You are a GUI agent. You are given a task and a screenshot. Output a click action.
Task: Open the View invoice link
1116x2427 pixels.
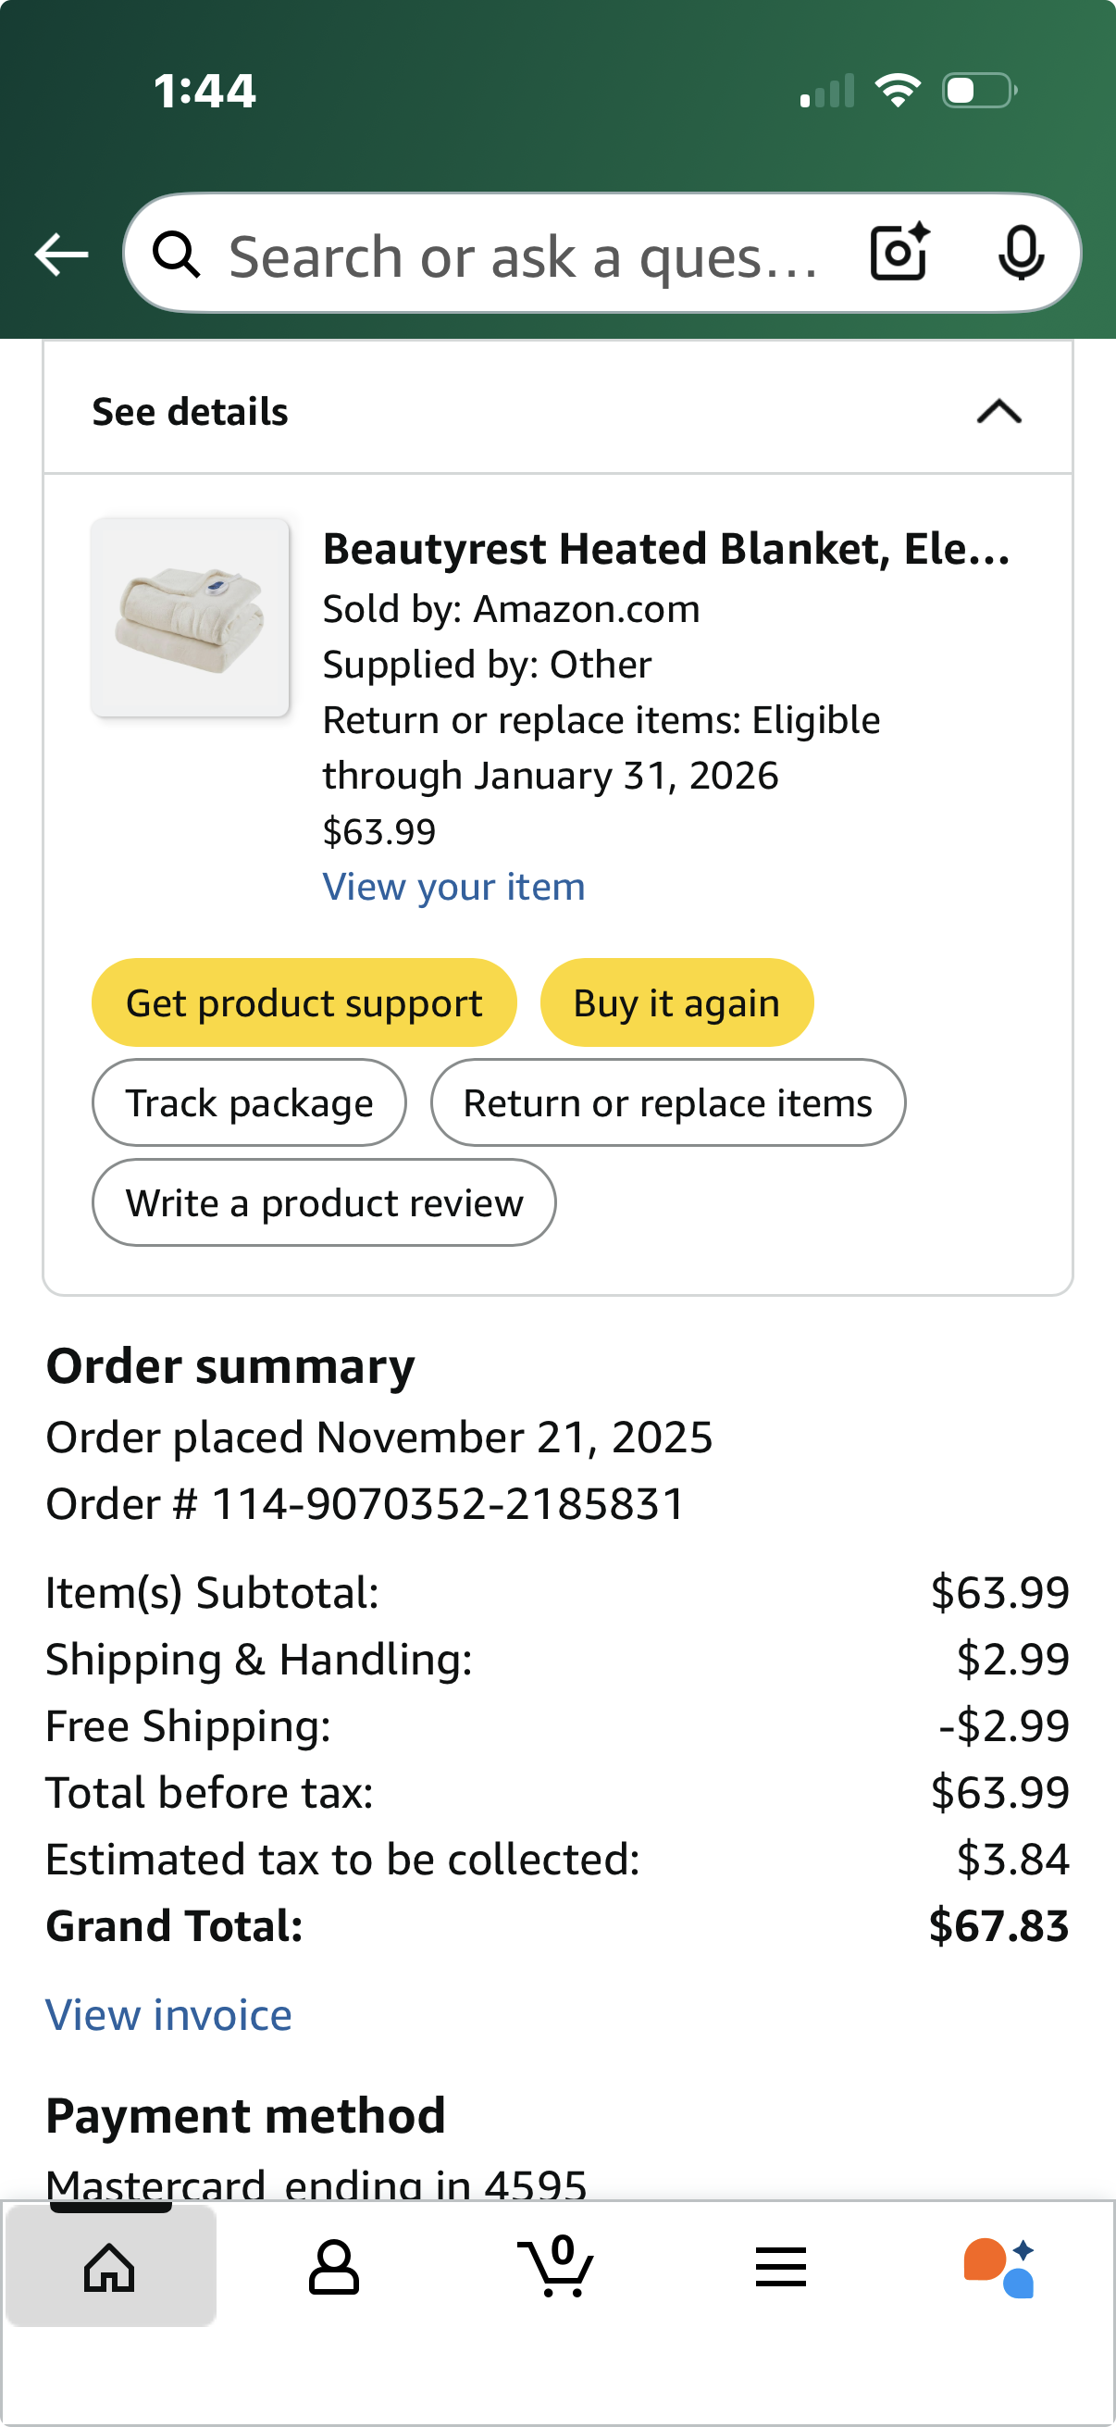pos(168,2014)
